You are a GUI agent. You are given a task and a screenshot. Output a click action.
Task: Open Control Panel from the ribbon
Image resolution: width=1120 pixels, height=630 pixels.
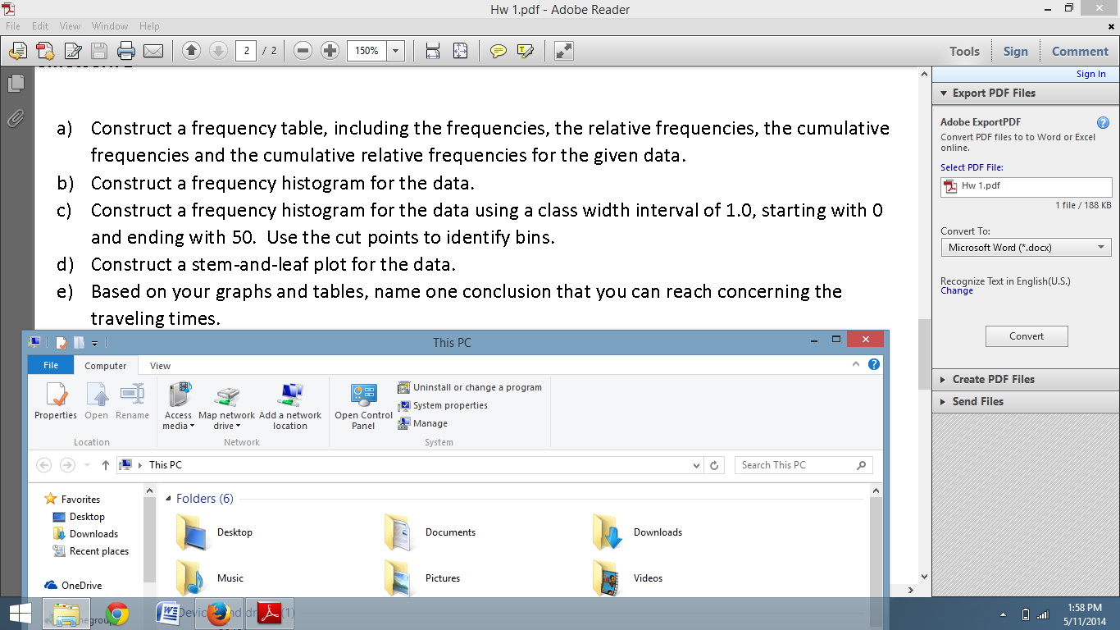[x=362, y=404]
